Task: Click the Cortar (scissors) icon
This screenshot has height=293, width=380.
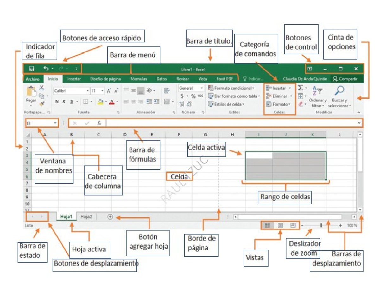Action: pos(42,89)
